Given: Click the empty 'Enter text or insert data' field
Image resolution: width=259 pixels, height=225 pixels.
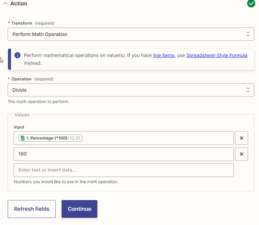Looking at the screenshot, I should [124, 170].
